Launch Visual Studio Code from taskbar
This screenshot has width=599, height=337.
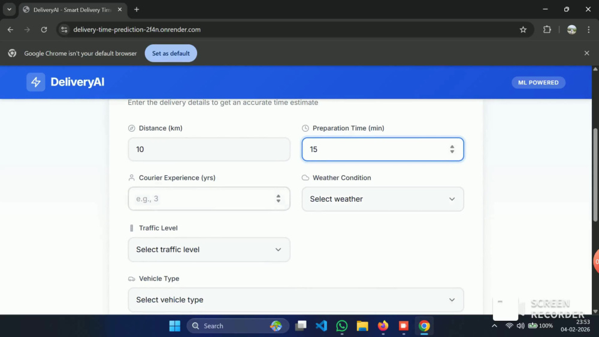pos(321,326)
